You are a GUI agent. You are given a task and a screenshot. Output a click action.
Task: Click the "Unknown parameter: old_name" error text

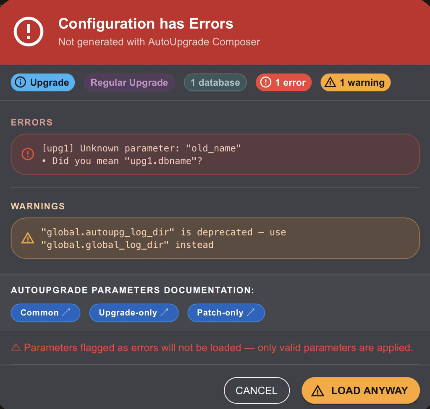tap(142, 148)
